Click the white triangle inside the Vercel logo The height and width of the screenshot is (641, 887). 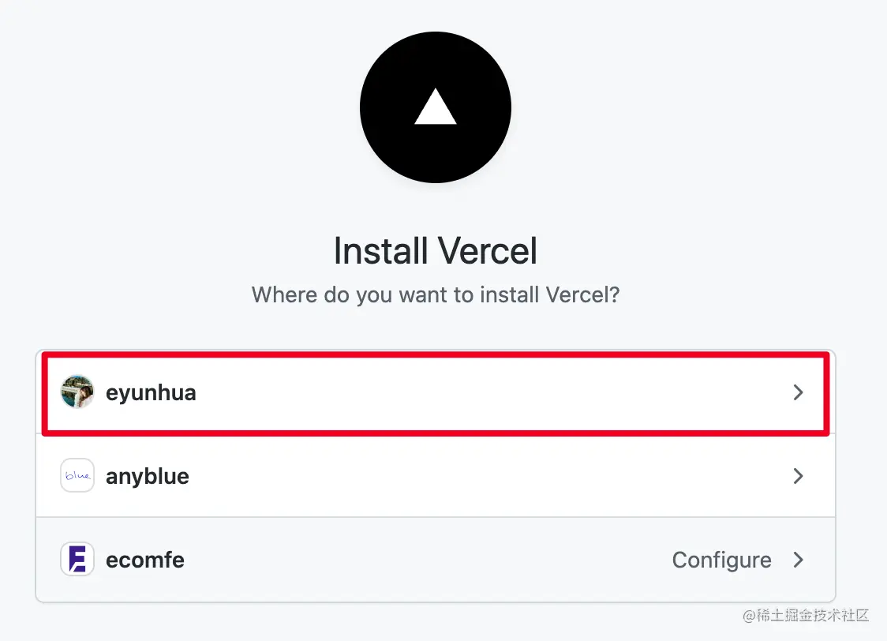pyautogui.click(x=436, y=107)
